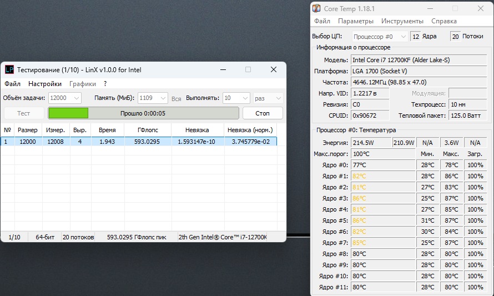494x296 pixels.
Task: Open the Файл menu in Core Temp
Action: [x=322, y=21]
